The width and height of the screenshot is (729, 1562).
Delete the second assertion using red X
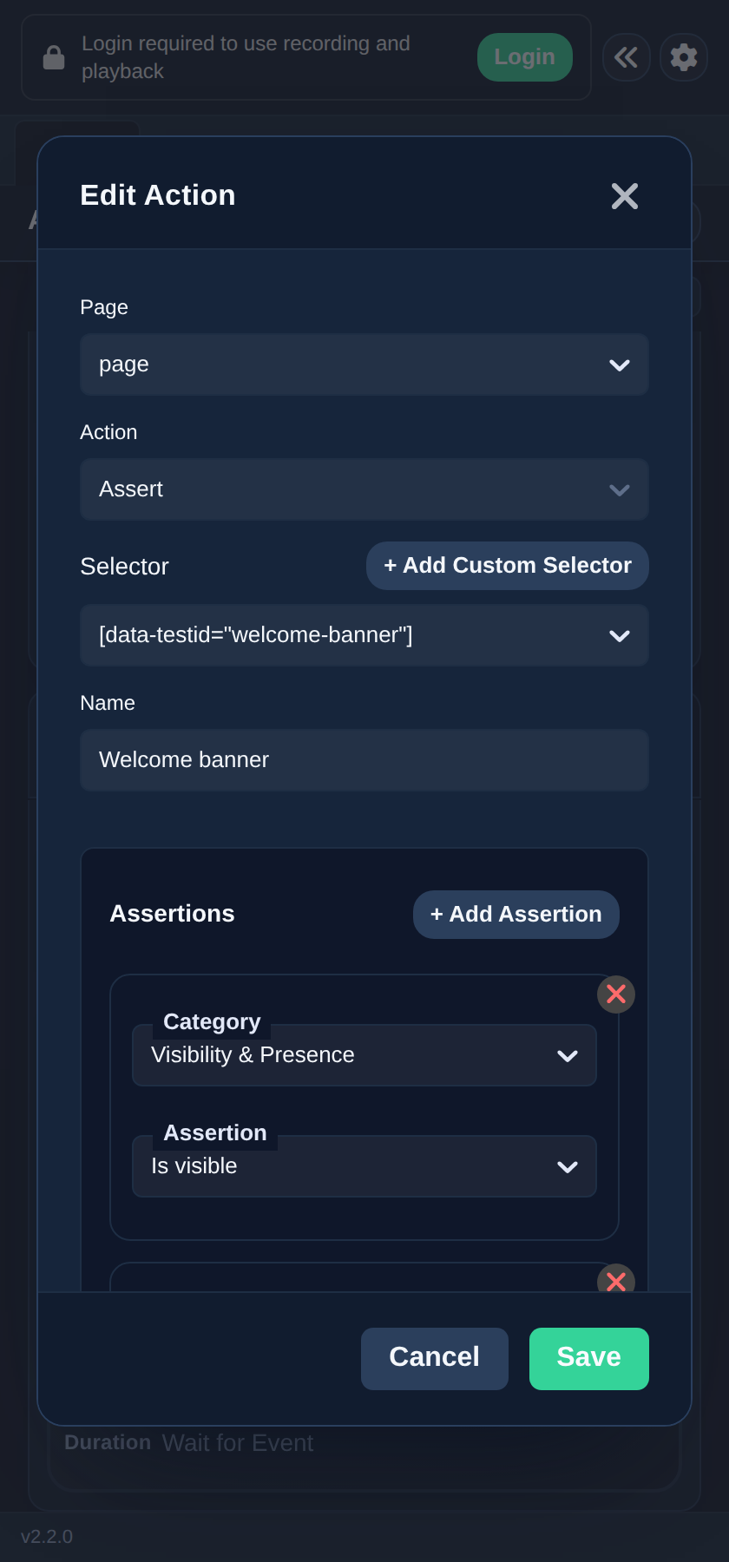tap(616, 1279)
